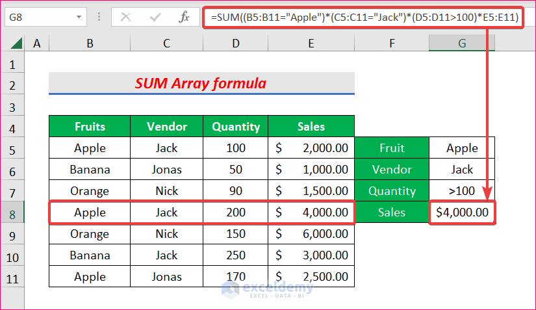Select the row 4 header
536x310 pixels.
pyautogui.click(x=12, y=127)
